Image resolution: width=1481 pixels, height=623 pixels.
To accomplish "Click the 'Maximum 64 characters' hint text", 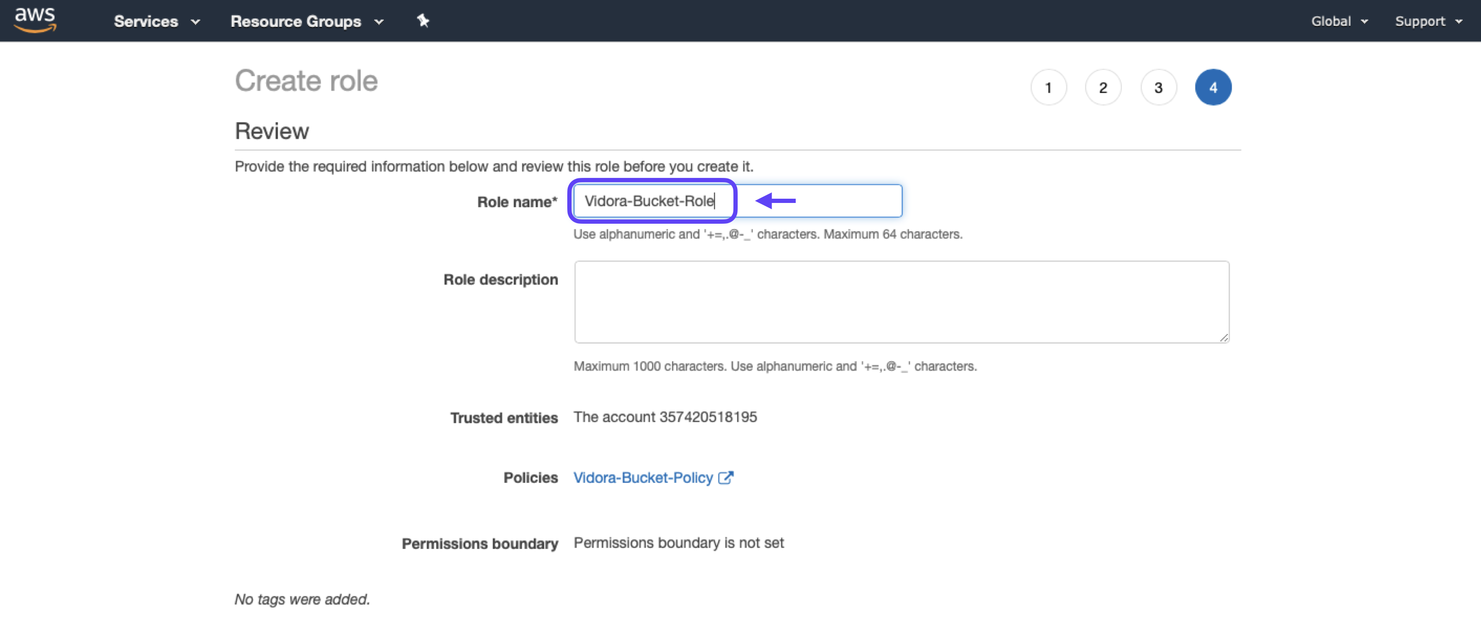I will pyautogui.click(x=892, y=234).
